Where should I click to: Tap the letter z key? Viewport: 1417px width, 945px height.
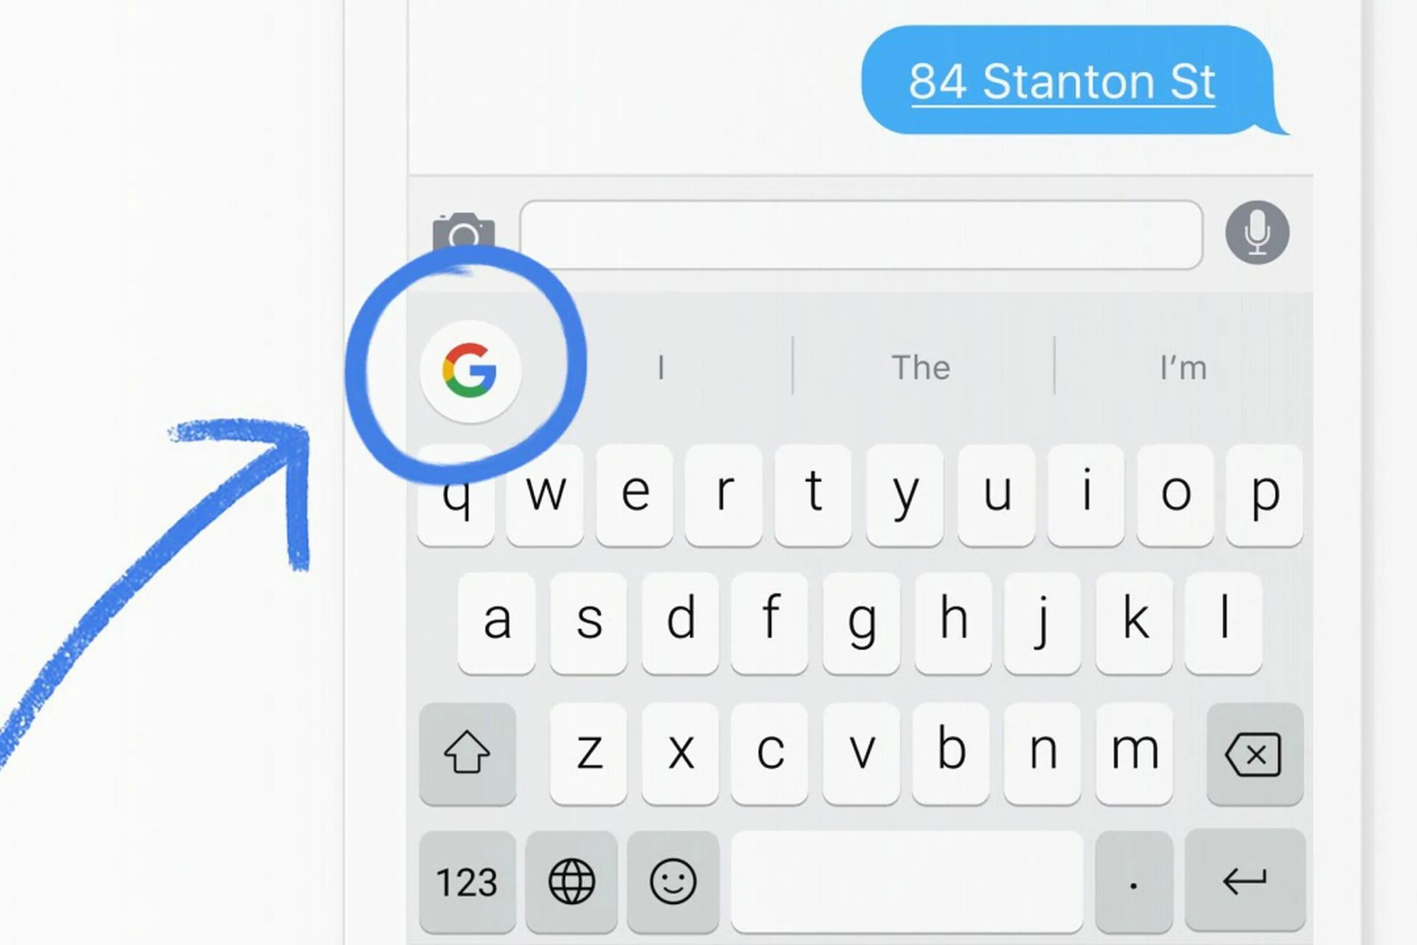[x=589, y=754]
